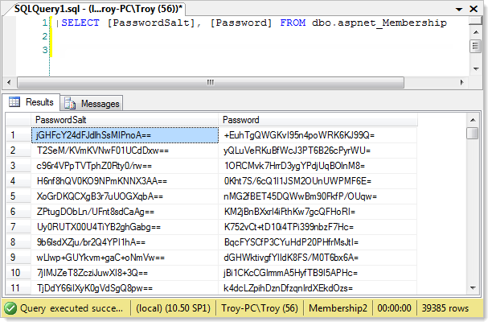Select row header 3
This screenshot has width=492, height=326.
18,166
